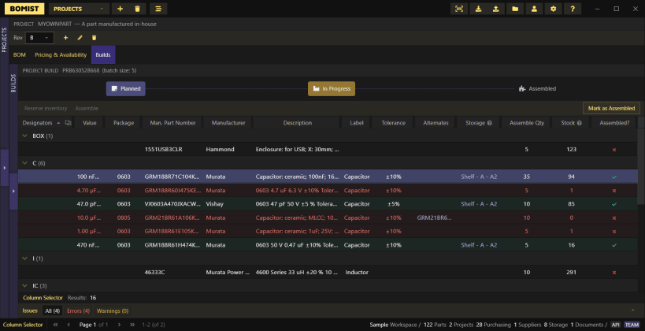
Task: Switch to the BOM tab
Action: pos(20,54)
